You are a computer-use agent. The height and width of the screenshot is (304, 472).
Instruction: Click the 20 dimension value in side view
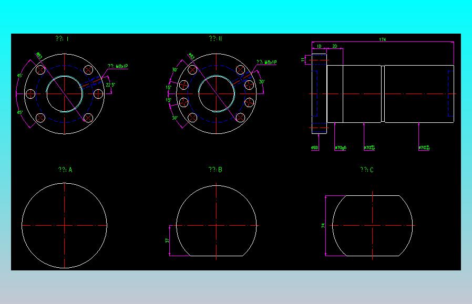tap(334, 46)
